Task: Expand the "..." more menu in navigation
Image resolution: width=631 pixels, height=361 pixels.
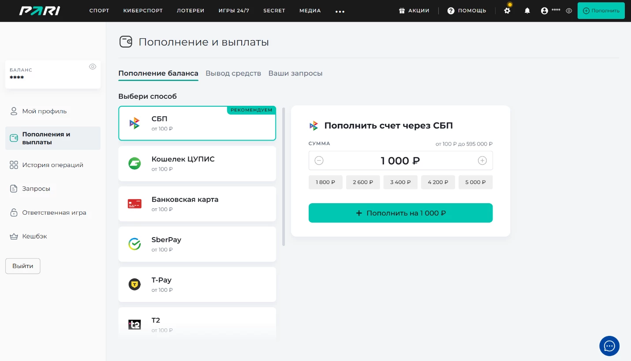Action: (x=340, y=11)
